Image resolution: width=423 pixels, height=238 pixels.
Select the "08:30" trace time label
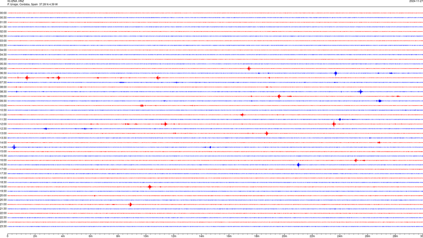(3, 92)
